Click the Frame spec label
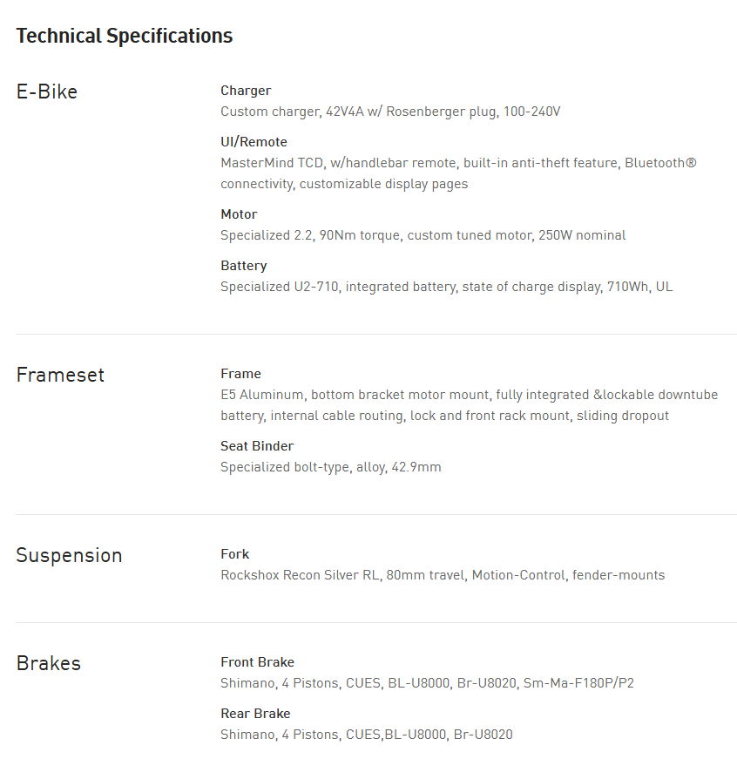This screenshot has width=737, height=759. pyautogui.click(x=240, y=374)
